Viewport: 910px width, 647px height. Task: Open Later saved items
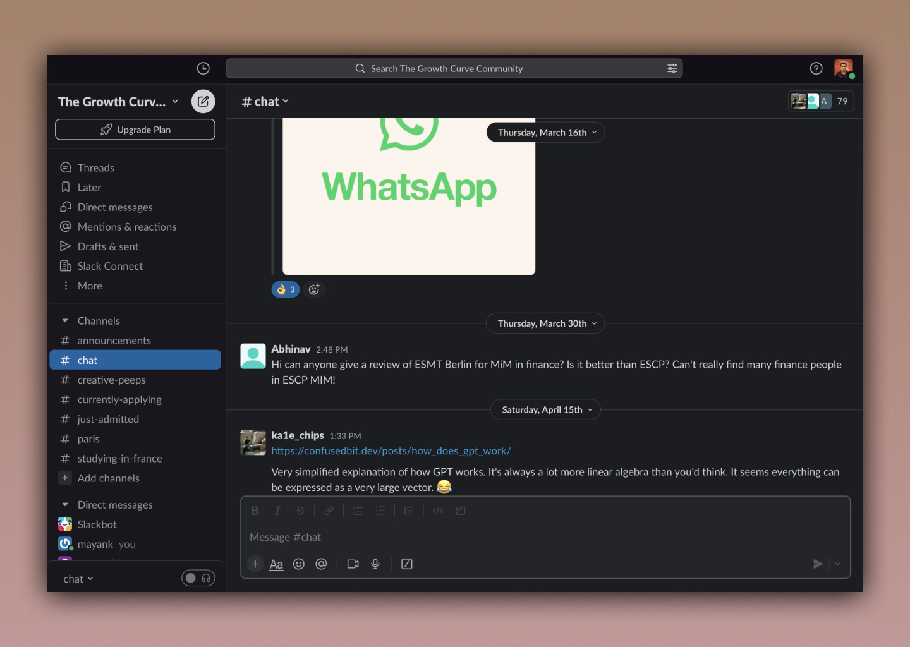(x=135, y=188)
